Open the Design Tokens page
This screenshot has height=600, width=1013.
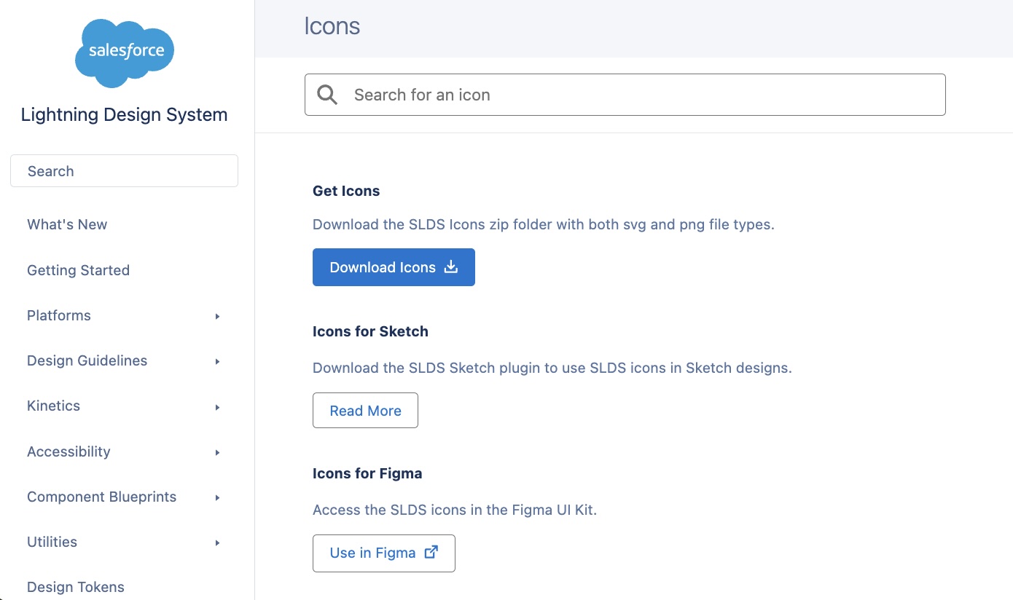tap(75, 587)
